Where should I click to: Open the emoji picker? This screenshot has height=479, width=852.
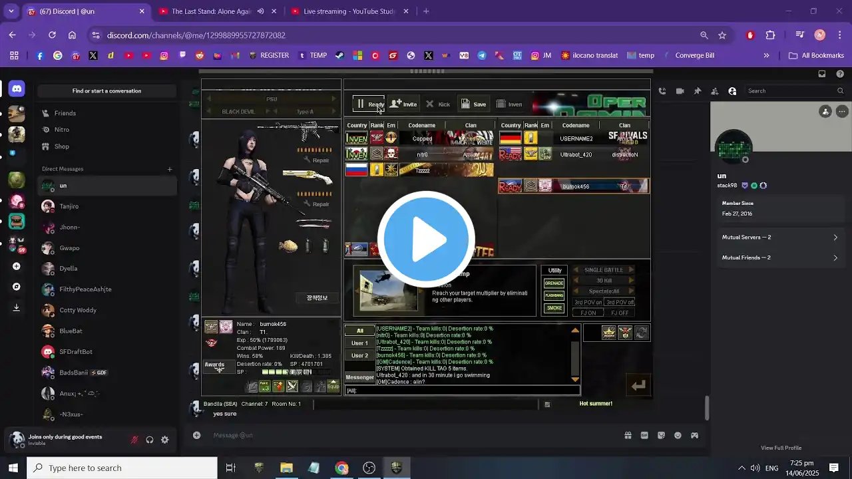pos(678,435)
